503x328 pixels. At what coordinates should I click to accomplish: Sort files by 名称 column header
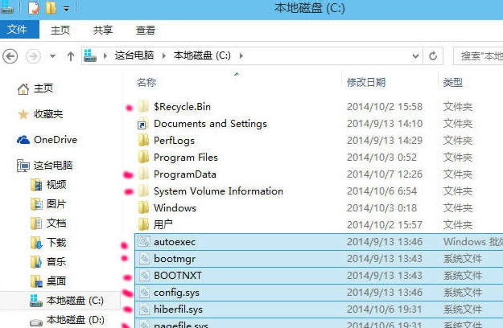(x=146, y=82)
